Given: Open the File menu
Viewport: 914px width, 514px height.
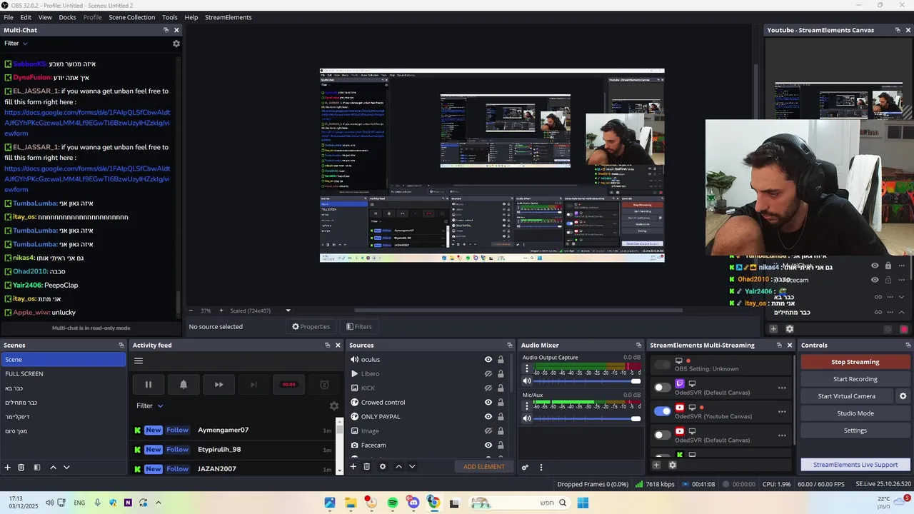Looking at the screenshot, I should click(9, 17).
